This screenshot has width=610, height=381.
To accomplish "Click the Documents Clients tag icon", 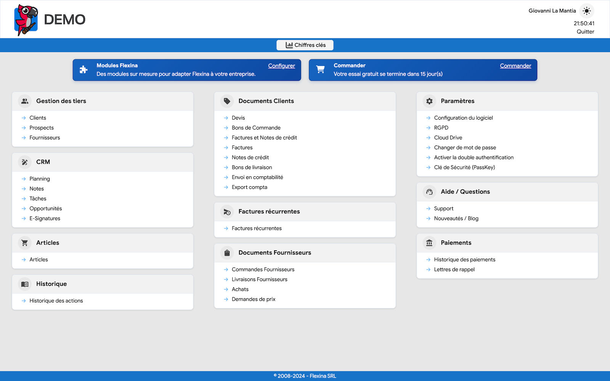I will [x=227, y=101].
